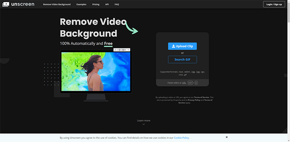Image resolution: width=290 pixels, height=142 pixels.
Task: Open the Examples page
Action: [x=81, y=4]
